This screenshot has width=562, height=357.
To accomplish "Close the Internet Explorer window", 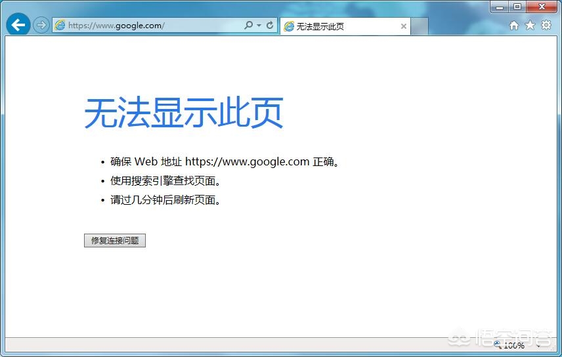I will (x=542, y=7).
